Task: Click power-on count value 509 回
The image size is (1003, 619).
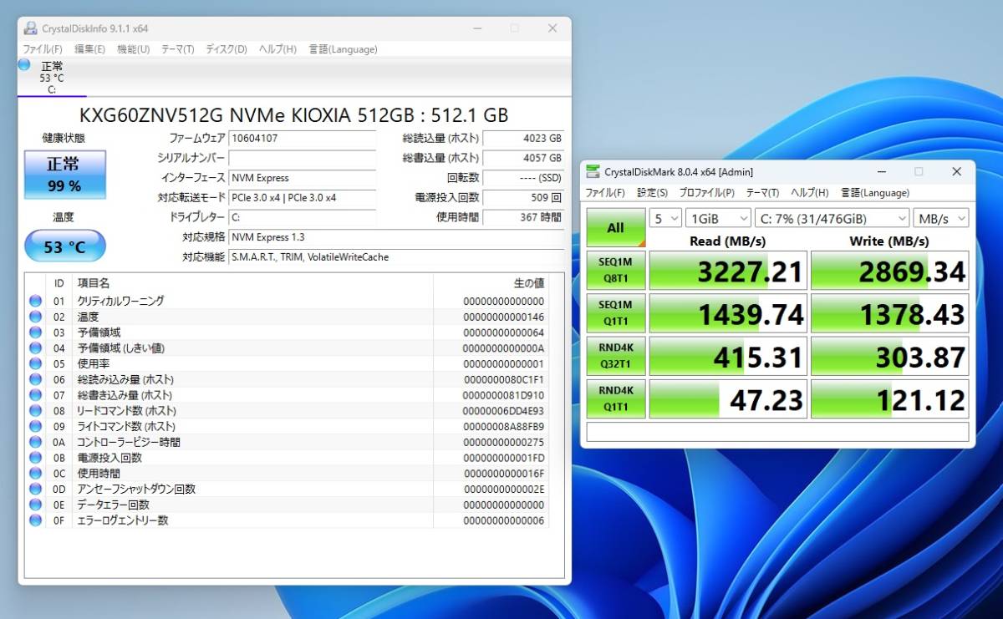Action: click(x=524, y=198)
